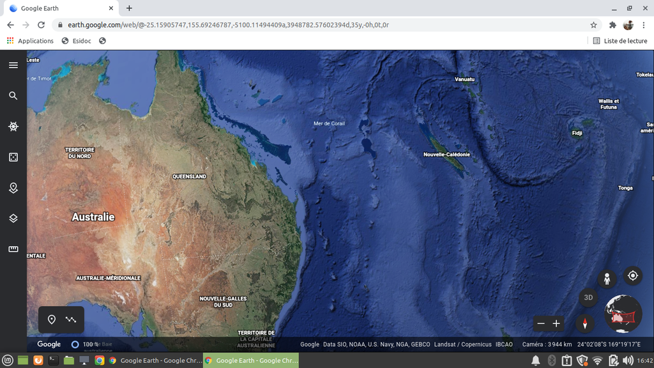Open the notifications bell in the tray

coord(536,360)
